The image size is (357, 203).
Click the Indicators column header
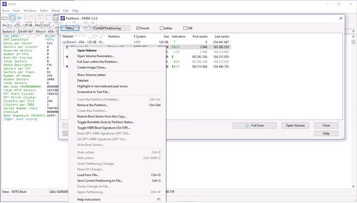pyautogui.click(x=178, y=37)
